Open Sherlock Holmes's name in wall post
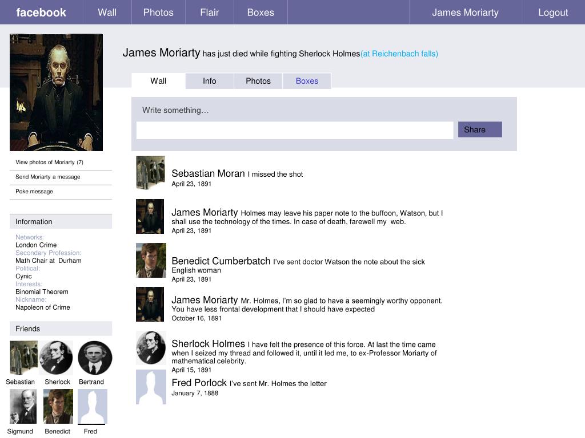This screenshot has width=585, height=438. click(x=208, y=344)
